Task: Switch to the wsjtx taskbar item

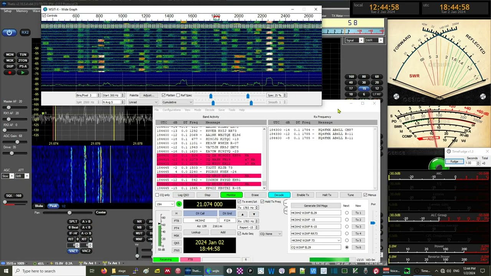Action: (213, 271)
